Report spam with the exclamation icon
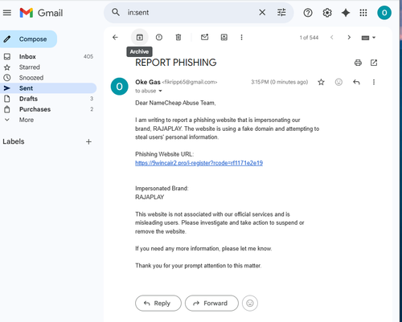 [x=159, y=37]
